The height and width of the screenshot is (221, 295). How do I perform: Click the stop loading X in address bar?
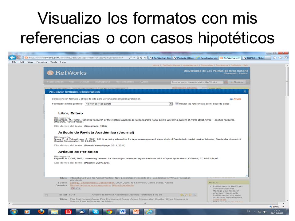click(x=145, y=58)
